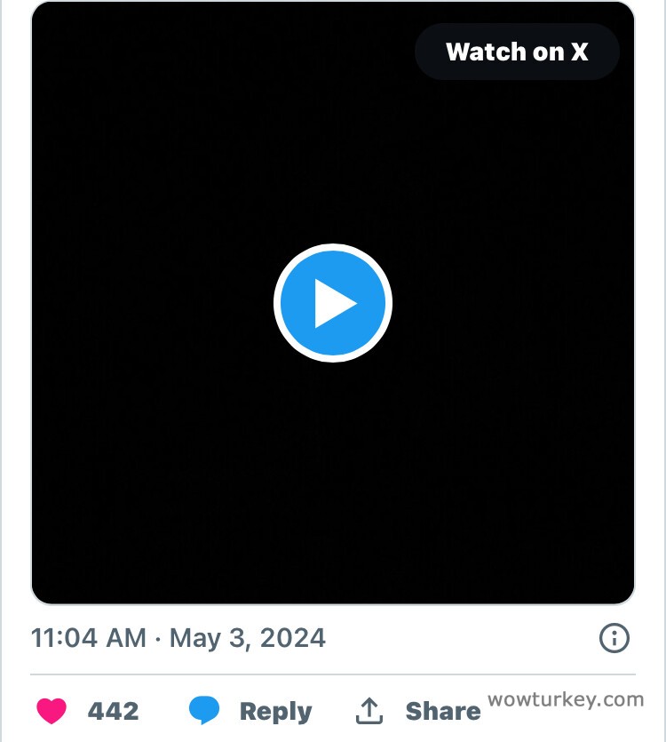Click the Reply text label
Viewport: 666px width, 742px height.
pos(275,711)
